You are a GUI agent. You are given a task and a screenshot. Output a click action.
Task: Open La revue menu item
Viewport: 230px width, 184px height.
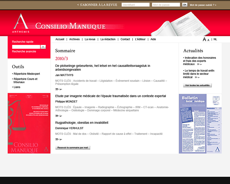click(x=90, y=39)
